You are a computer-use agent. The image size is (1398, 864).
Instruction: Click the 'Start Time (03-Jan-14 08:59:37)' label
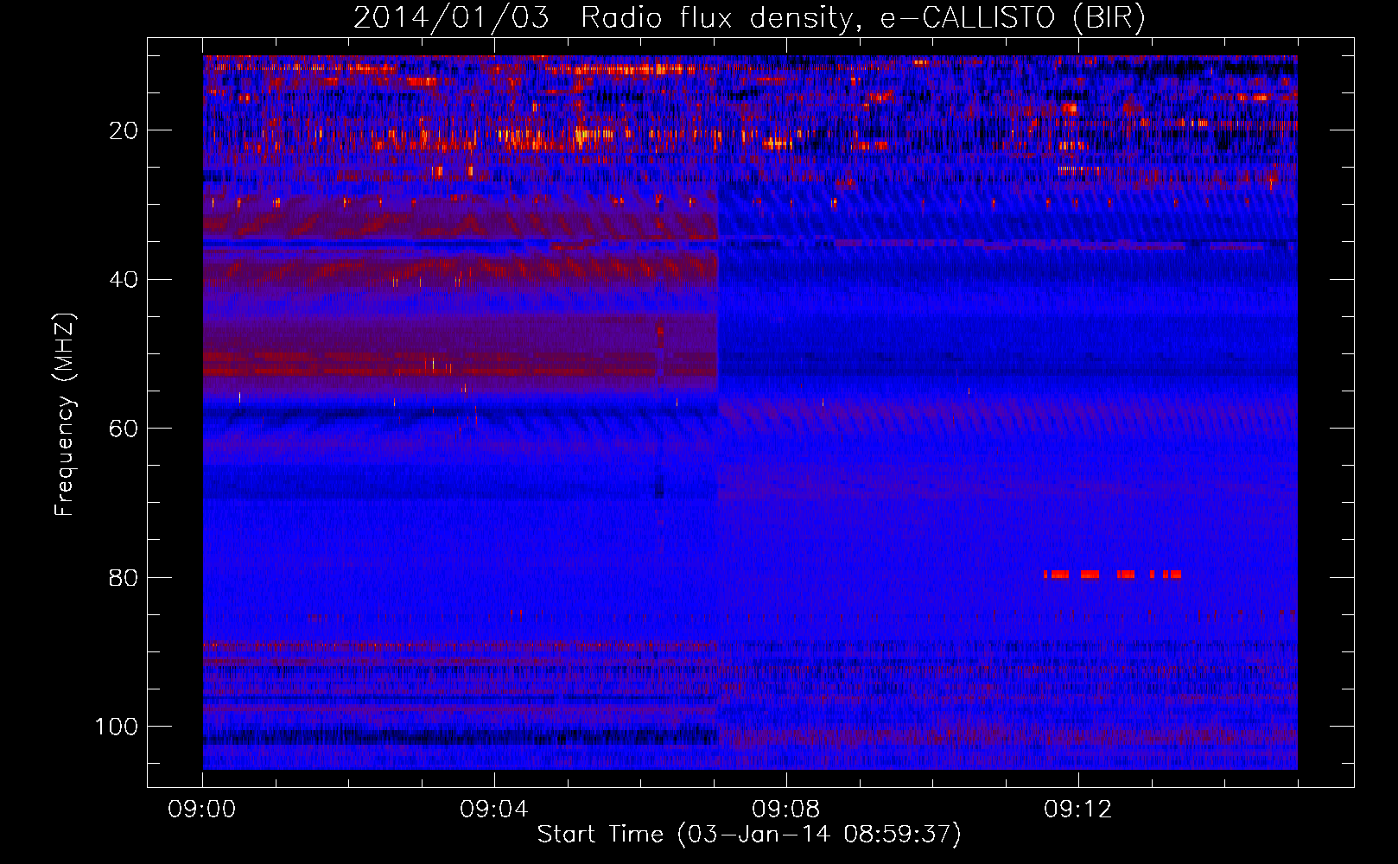coord(749,835)
